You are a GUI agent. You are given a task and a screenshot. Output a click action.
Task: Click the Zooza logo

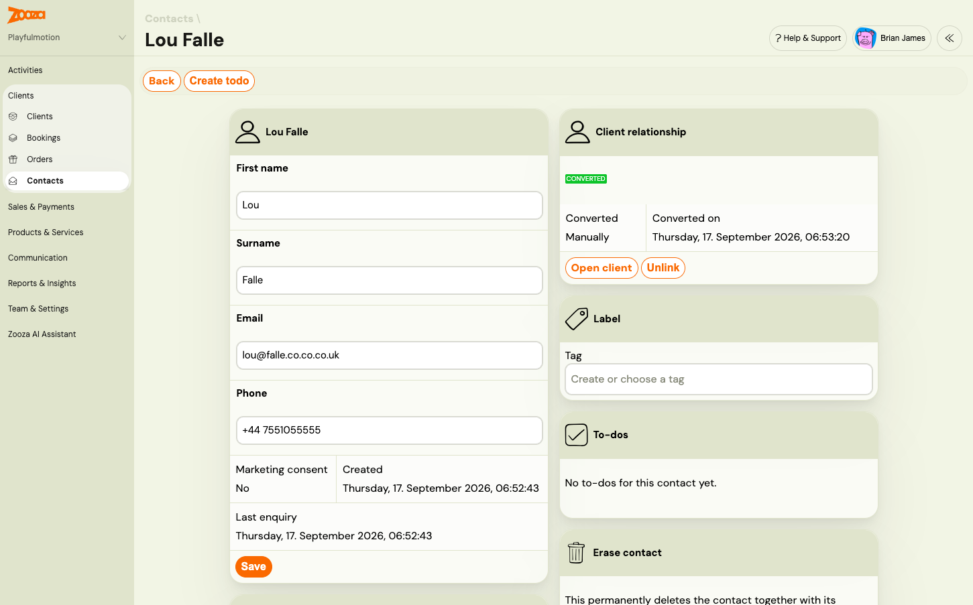tap(27, 15)
